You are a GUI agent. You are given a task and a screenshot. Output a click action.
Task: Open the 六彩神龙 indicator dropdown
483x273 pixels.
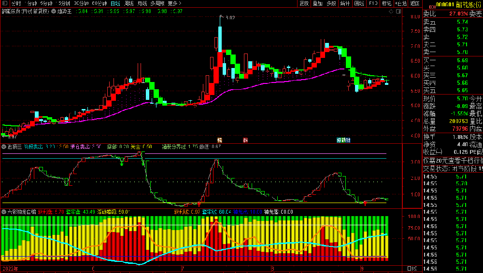point(4,211)
